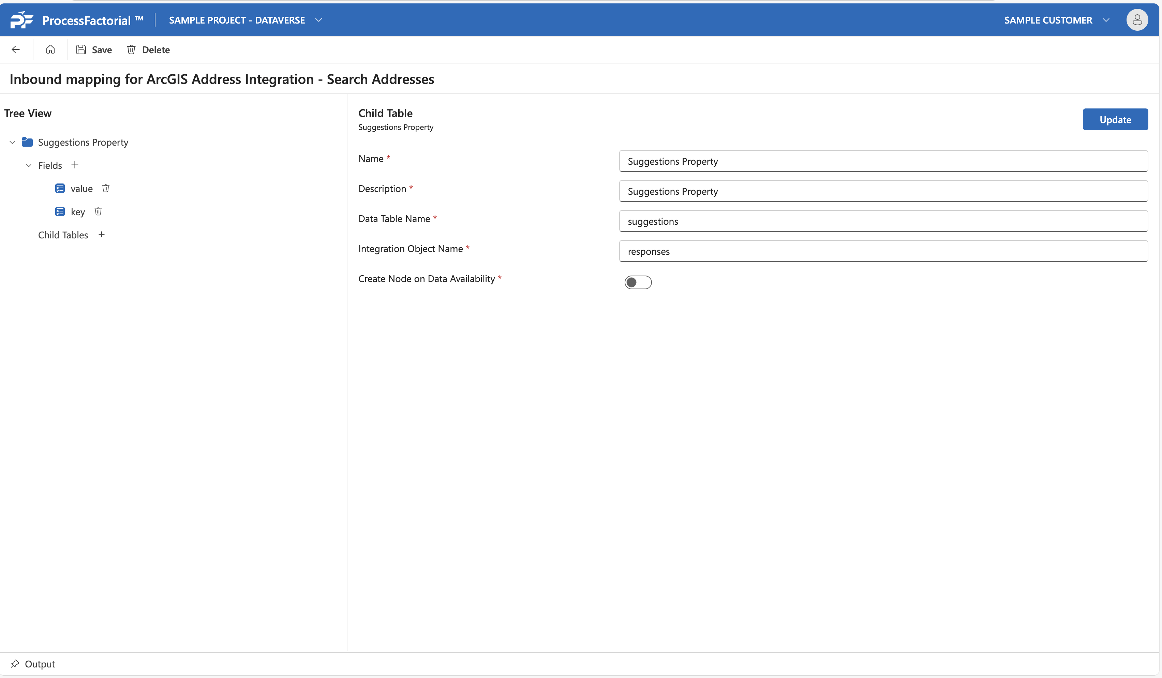Toggle Create Node on Data Availability
Screen dimensions: 1162x678
[x=638, y=282]
